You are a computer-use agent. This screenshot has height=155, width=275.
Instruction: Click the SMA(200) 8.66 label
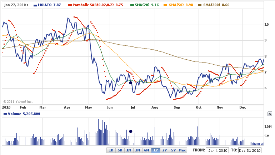(216, 5)
